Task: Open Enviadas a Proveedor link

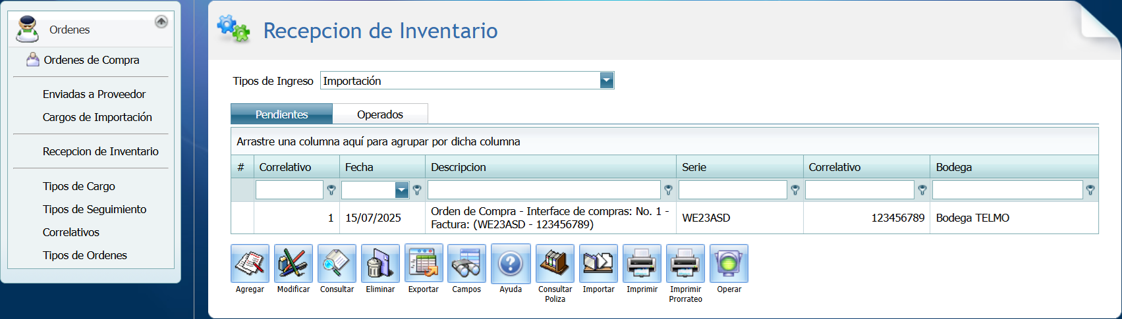Action: click(x=94, y=94)
